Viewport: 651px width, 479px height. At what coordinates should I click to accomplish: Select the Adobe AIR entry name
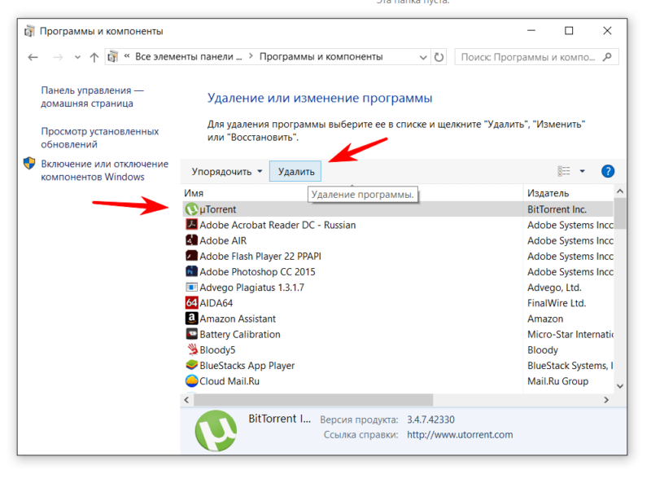click(x=223, y=241)
